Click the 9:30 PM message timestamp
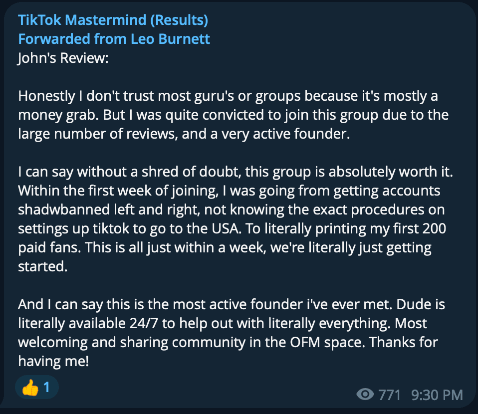The image size is (478, 414). [437, 395]
